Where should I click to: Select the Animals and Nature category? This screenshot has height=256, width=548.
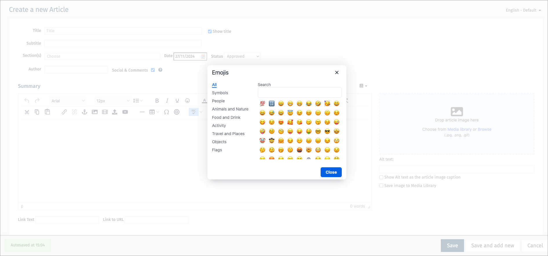(230, 109)
